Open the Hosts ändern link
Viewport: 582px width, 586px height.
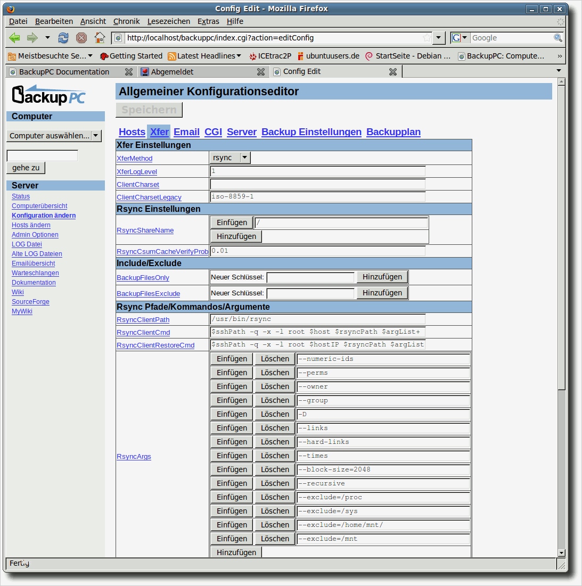point(31,225)
